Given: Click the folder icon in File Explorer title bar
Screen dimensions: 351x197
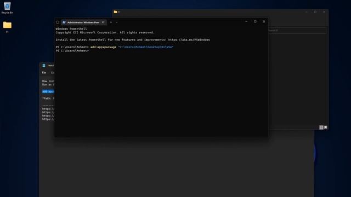Looking at the screenshot, I should click(115, 12).
